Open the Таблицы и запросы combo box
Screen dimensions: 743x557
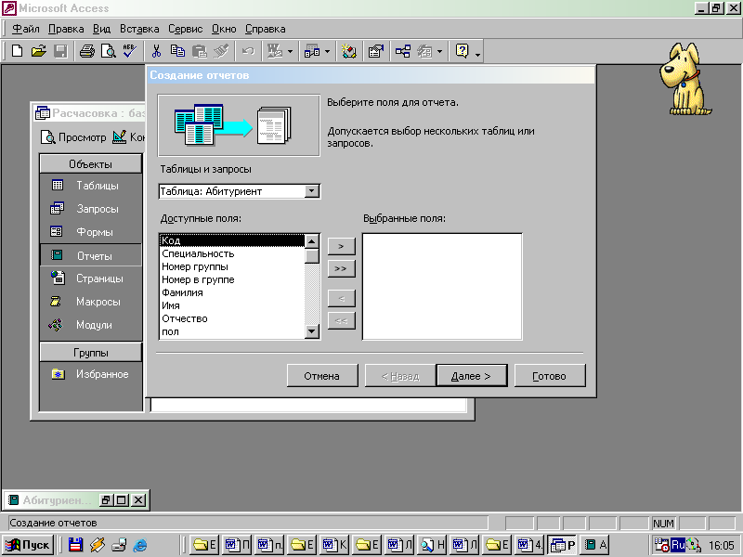[x=312, y=191]
